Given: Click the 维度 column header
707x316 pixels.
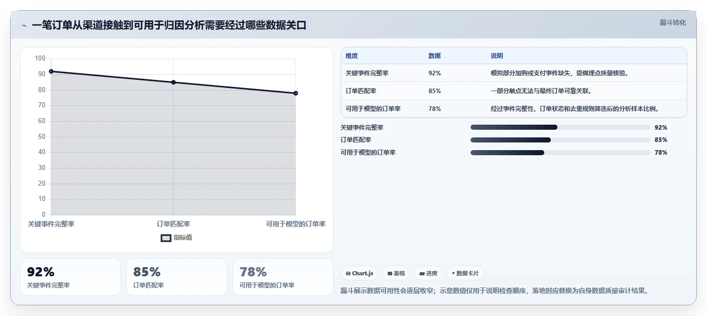Looking at the screenshot, I should [351, 56].
